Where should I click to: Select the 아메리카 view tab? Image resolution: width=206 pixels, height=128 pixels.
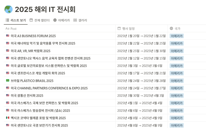[x=62, y=20]
